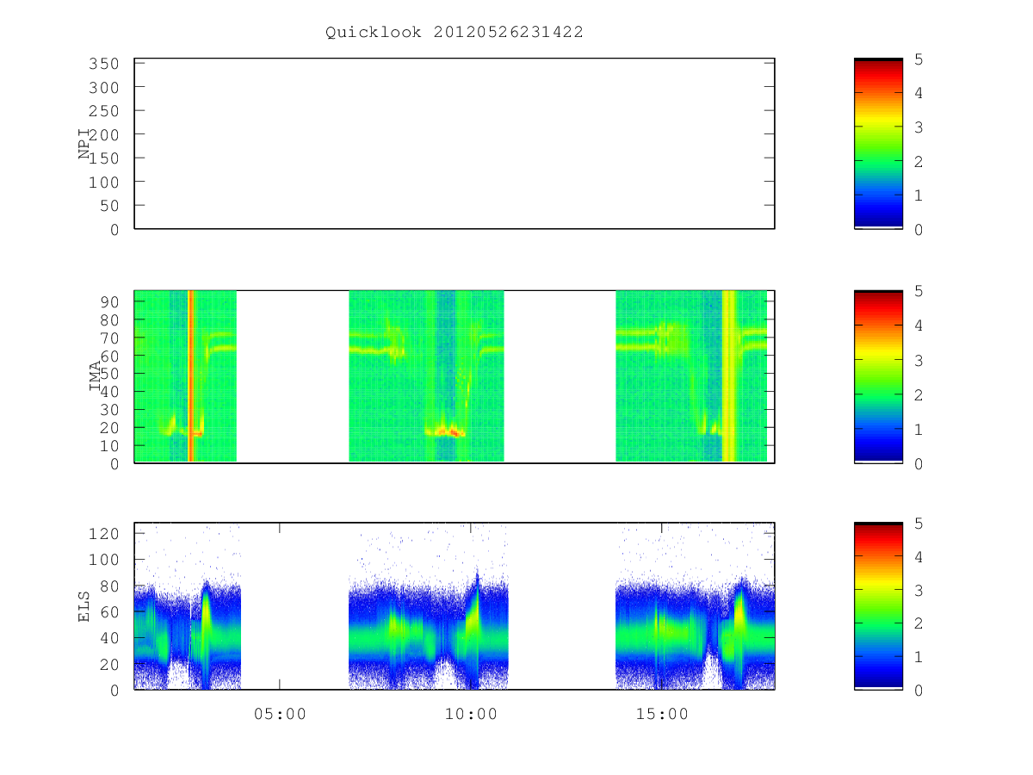Click the 90 tick on IMA axis

108,301
